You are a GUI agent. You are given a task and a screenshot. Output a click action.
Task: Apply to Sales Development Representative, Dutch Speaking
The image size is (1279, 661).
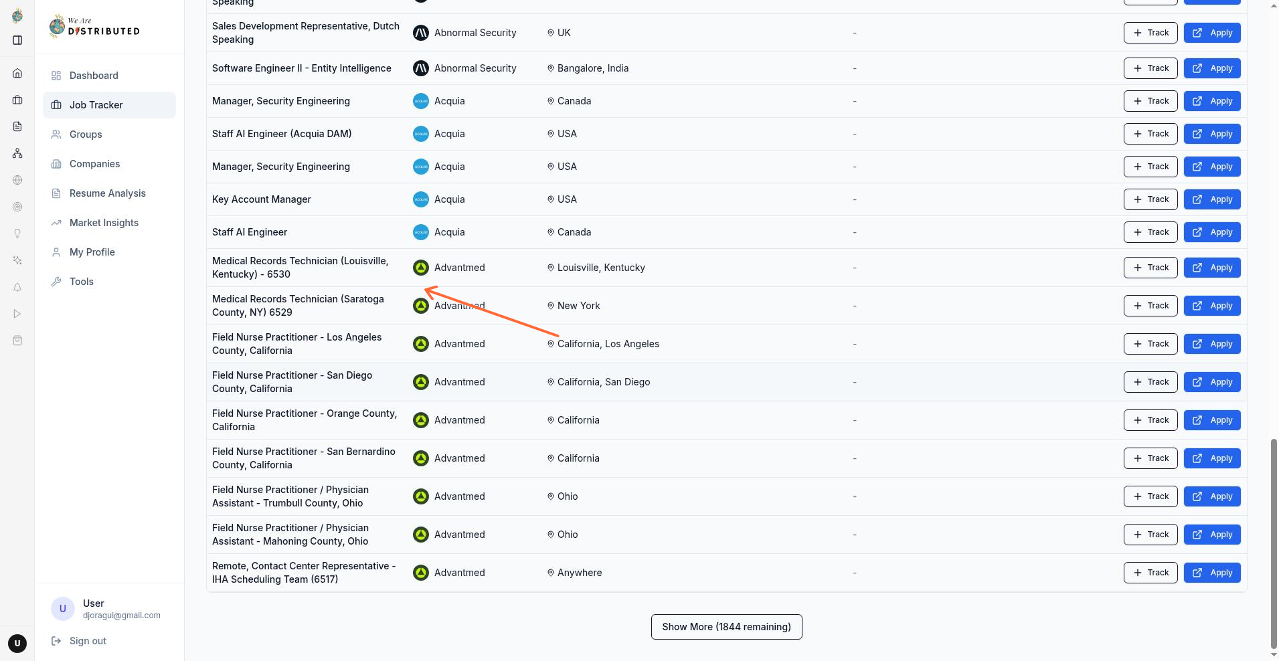point(1211,33)
